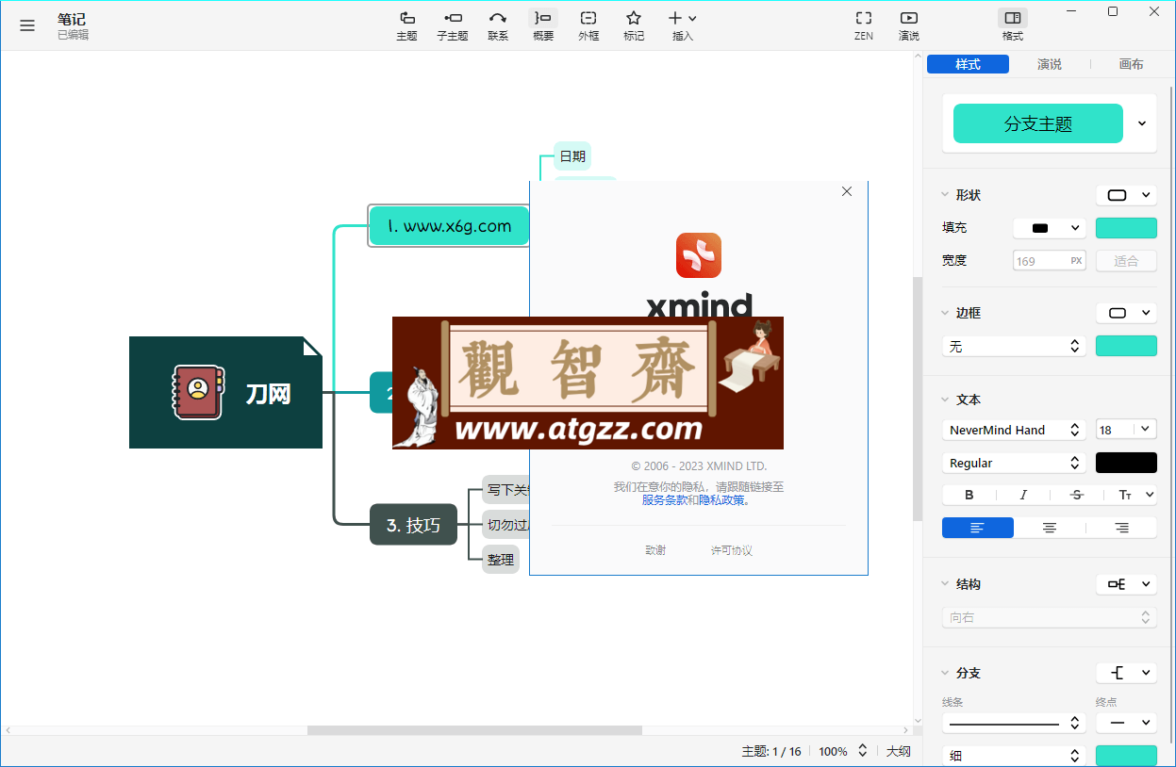
Task: Click 致谢 in about dialog
Action: click(x=655, y=550)
